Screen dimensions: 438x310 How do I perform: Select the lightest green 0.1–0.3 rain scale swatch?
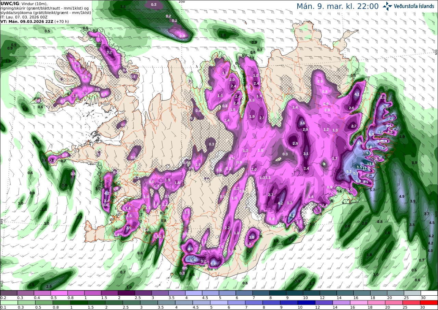9,302
